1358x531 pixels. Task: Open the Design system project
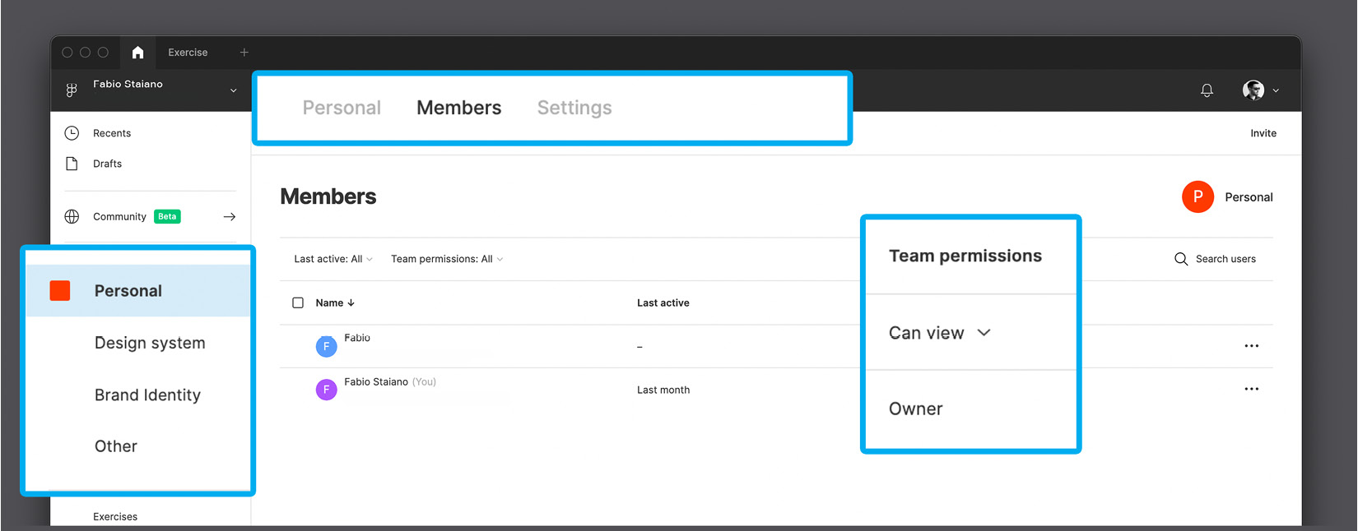click(x=150, y=343)
